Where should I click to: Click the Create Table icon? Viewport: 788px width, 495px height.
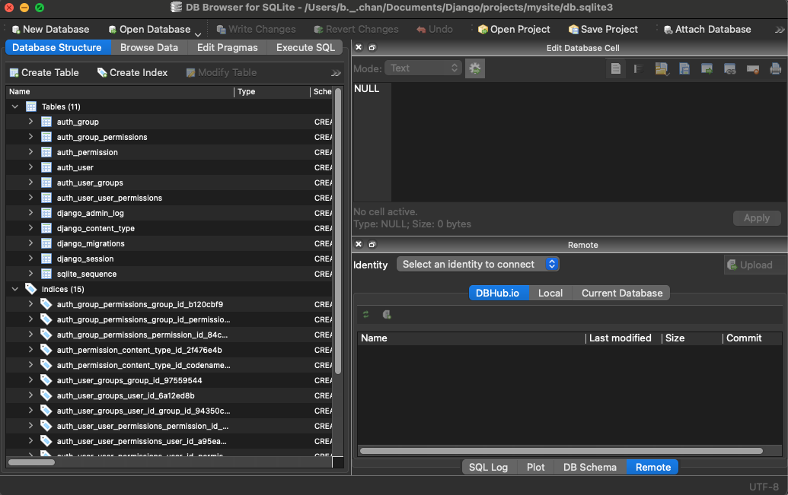point(14,73)
